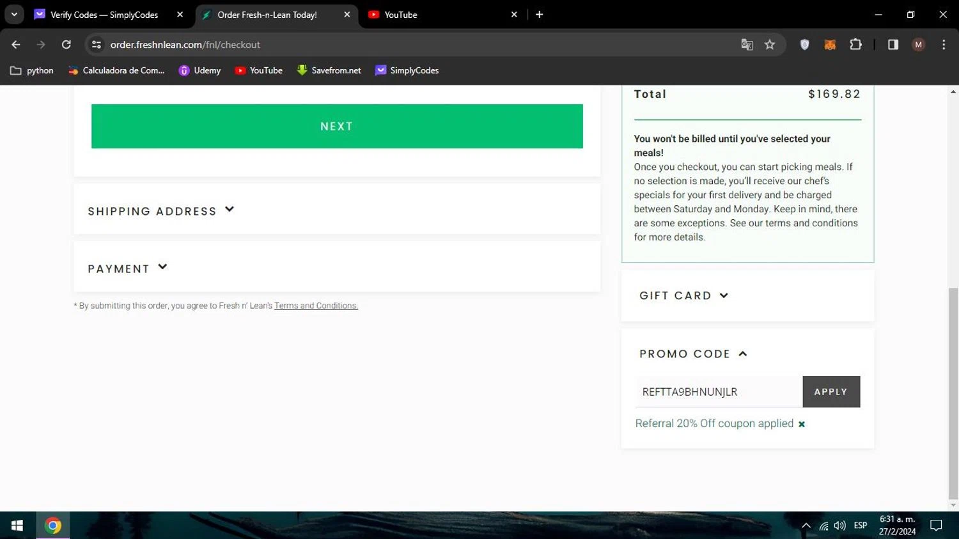This screenshot has height=539, width=959.
Task: Open the network status tray icon
Action: click(823, 526)
